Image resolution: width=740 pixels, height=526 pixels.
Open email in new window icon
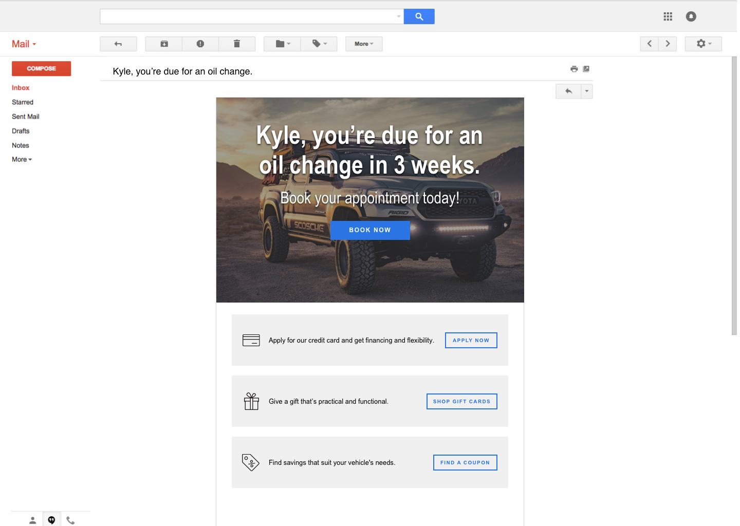pos(586,69)
